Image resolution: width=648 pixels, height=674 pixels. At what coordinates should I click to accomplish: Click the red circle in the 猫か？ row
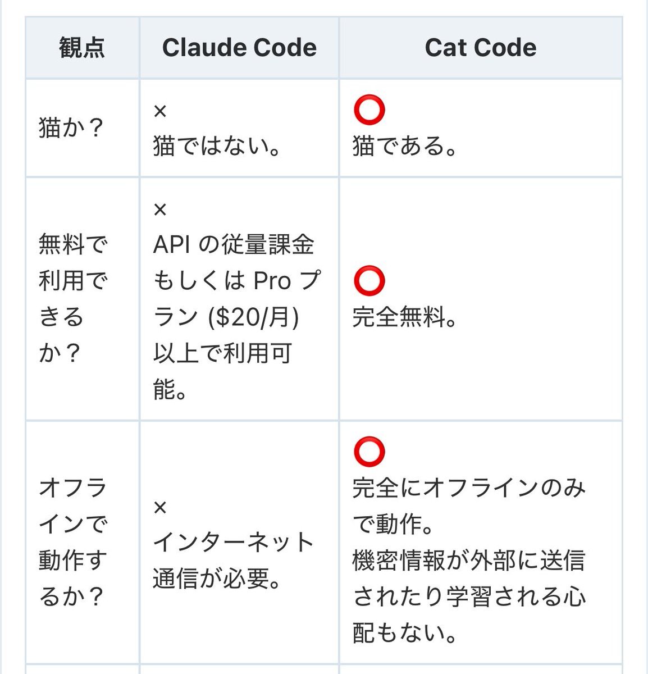[x=369, y=110]
